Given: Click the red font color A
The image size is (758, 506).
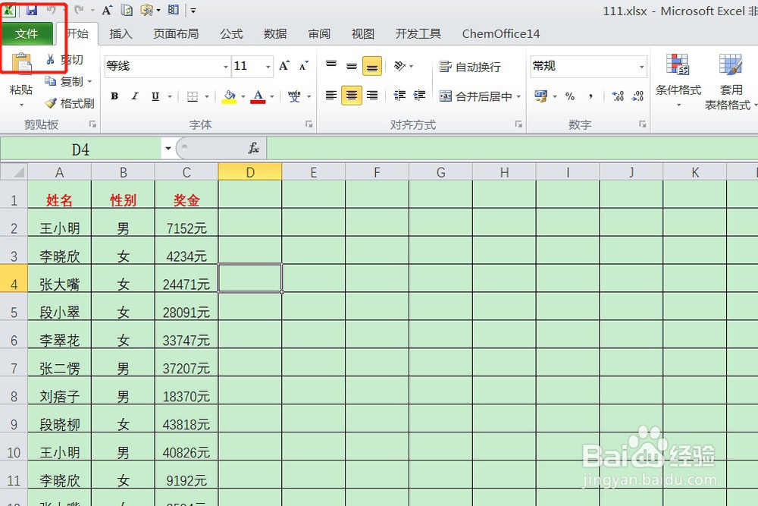Looking at the screenshot, I should click(258, 96).
